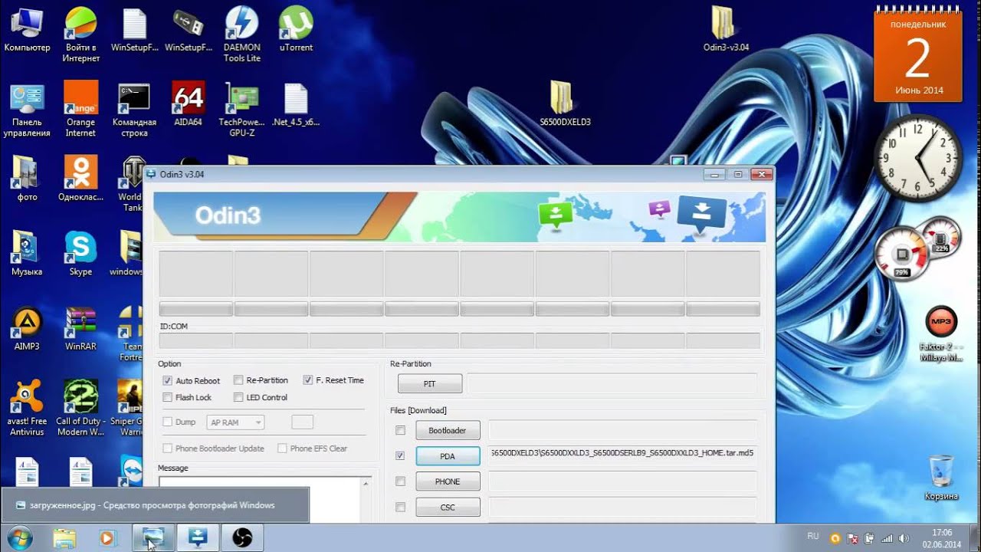Screen dimensions: 981x552
Task: Click the analog clock gadget
Action: coord(918,158)
